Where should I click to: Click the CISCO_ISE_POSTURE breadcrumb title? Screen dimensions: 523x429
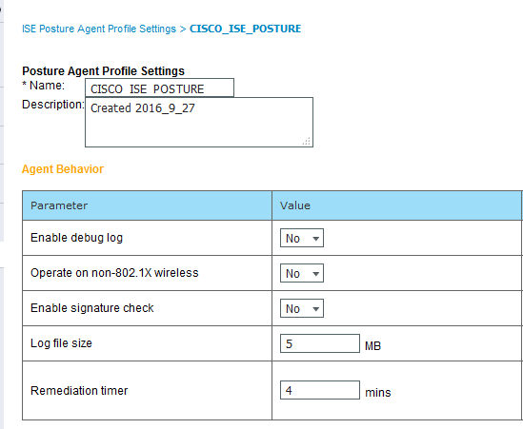coord(245,29)
